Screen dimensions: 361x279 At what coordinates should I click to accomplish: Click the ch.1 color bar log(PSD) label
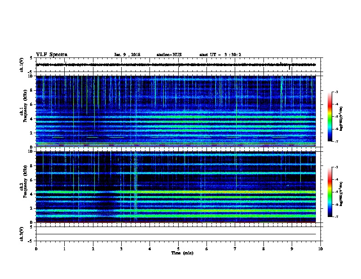pyautogui.click(x=341, y=119)
